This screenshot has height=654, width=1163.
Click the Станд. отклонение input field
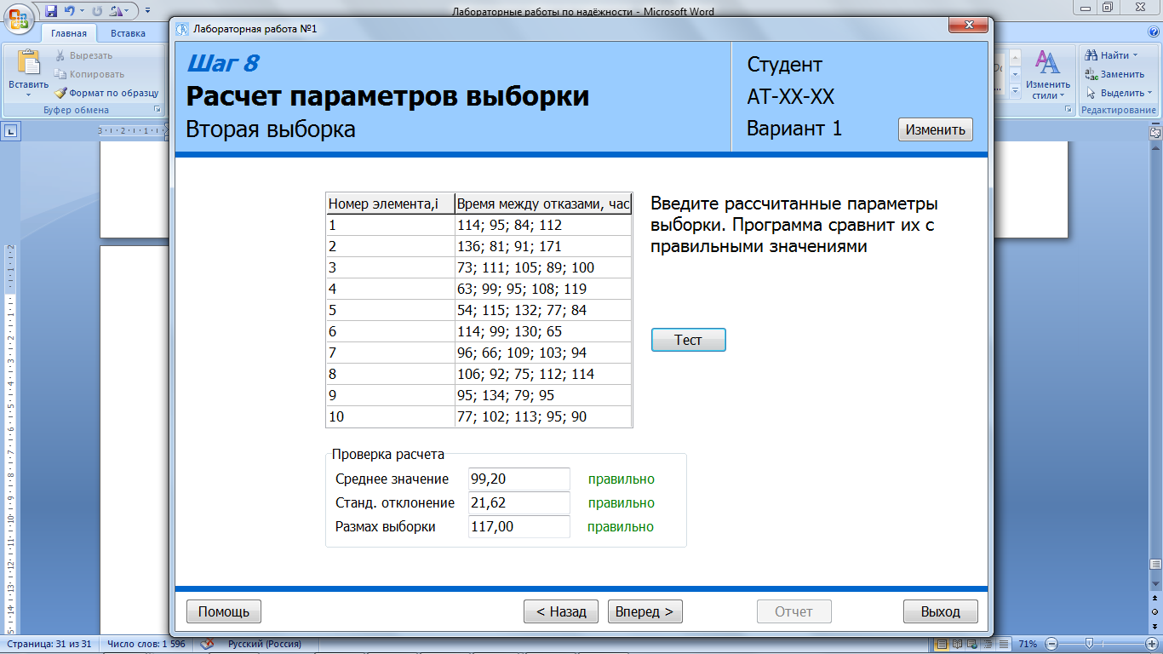518,502
